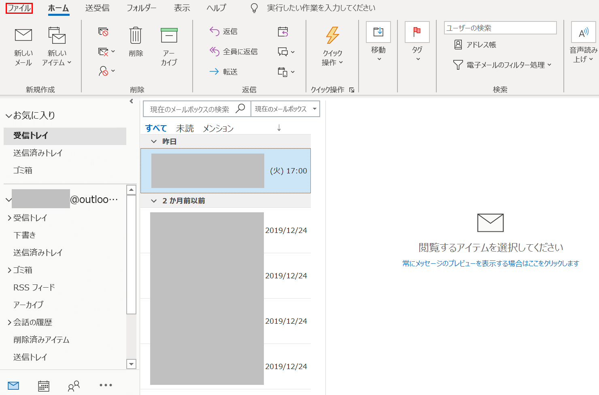This screenshot has width=599, height=395.
Task: Click the Reply All (全員に返信) button
Action: click(x=234, y=51)
